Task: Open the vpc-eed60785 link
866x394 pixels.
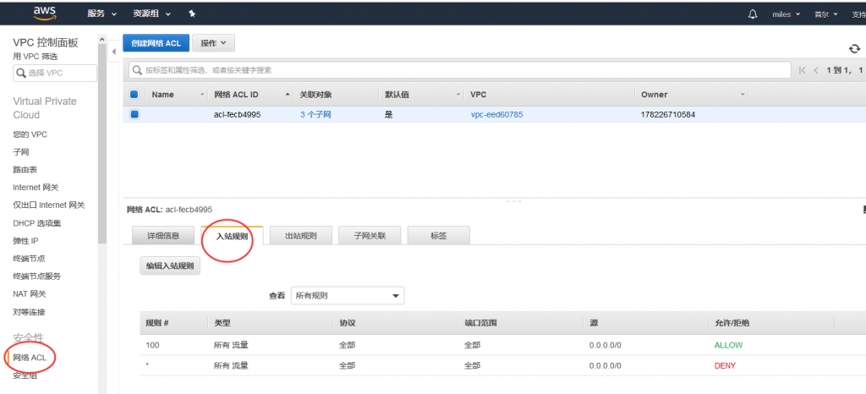Action: (496, 114)
